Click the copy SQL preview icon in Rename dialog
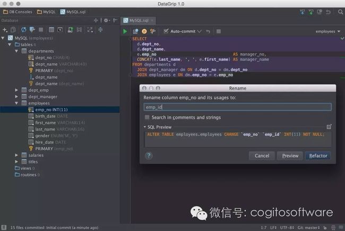Viewport: 345px width, 231px height. point(329,126)
